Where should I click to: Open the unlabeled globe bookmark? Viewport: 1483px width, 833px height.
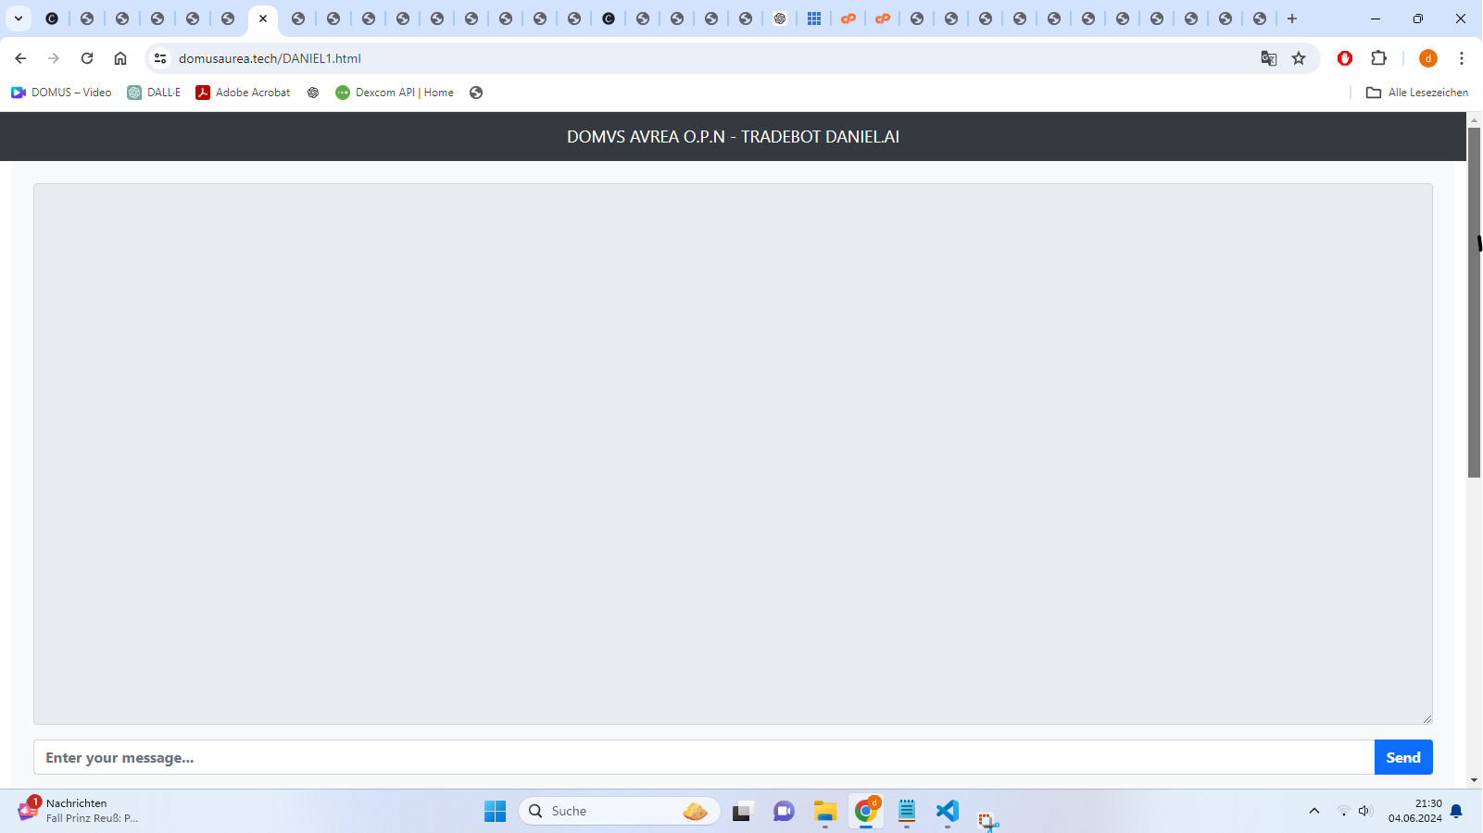(476, 93)
